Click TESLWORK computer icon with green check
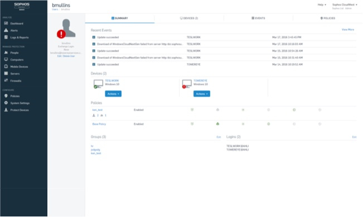The image size is (363, 217). tap(98, 84)
